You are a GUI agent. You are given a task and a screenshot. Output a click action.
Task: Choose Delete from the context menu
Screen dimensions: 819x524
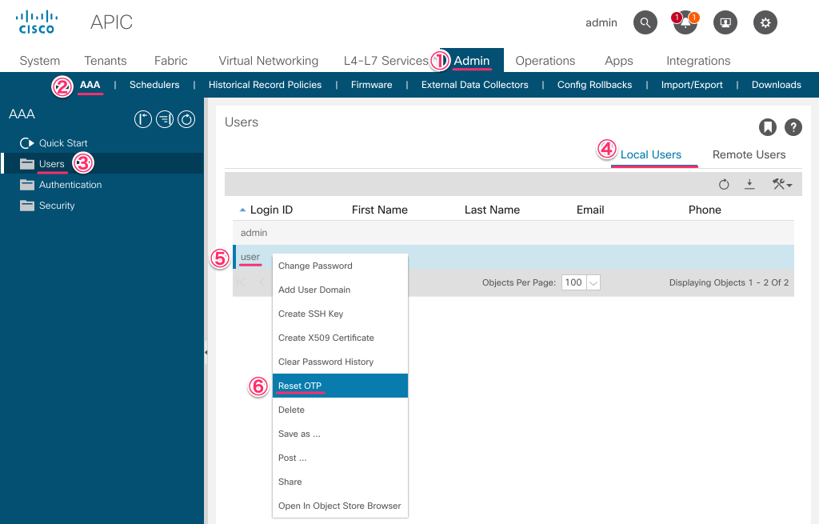(x=340, y=410)
